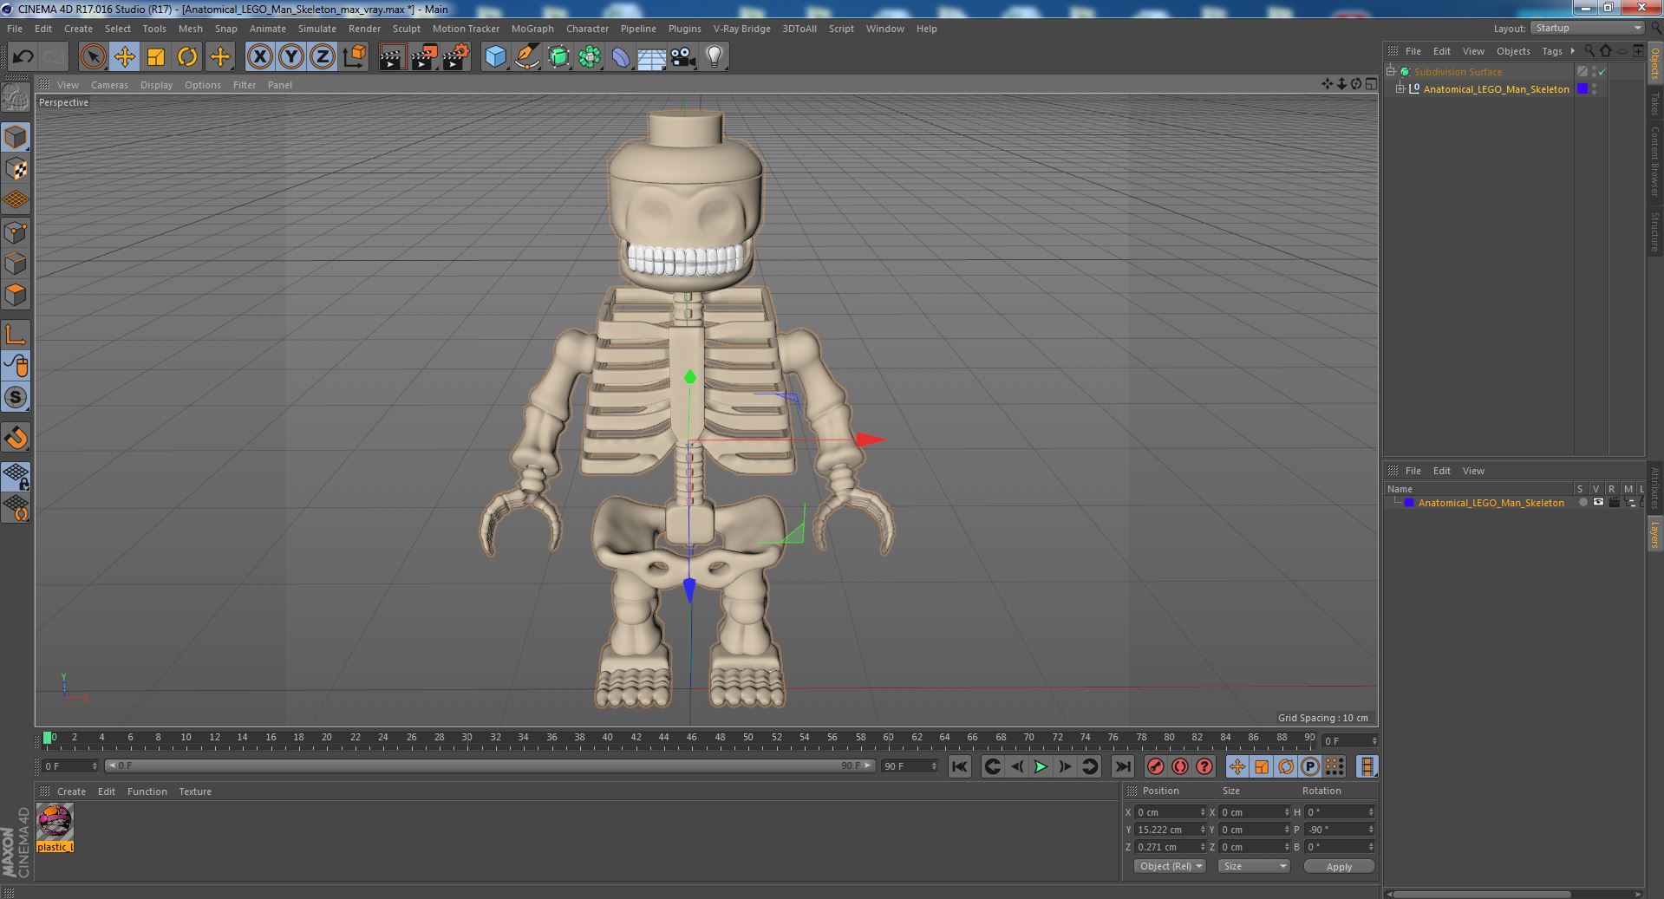The width and height of the screenshot is (1664, 899).
Task: Collapse the Subdivision Surface tree node
Action: tap(1390, 72)
